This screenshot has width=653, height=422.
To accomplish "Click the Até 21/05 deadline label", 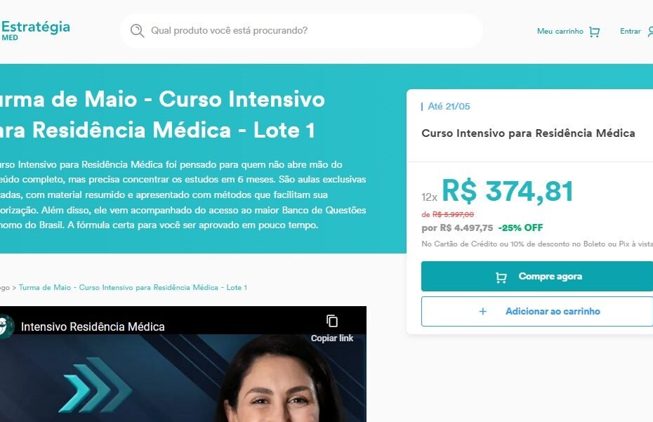I will coord(449,107).
